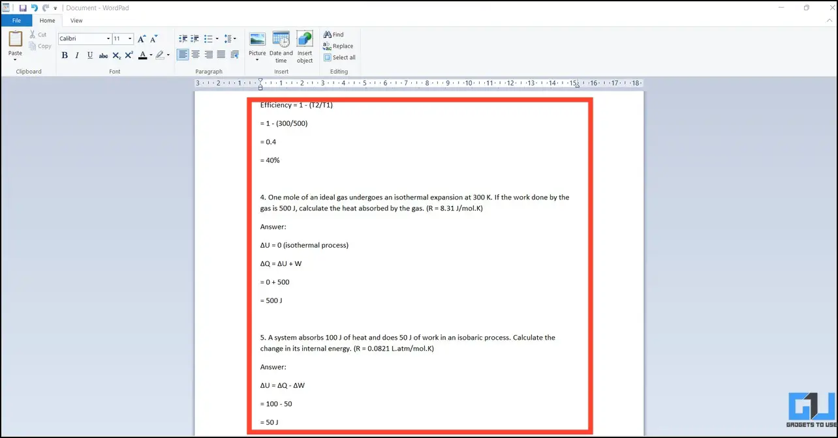Save the document using quick access Save icon
This screenshot has height=438, width=838.
pyautogui.click(x=23, y=8)
